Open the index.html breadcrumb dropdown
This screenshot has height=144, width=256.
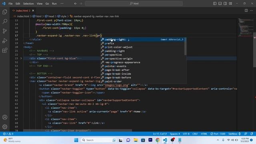pos(22,16)
